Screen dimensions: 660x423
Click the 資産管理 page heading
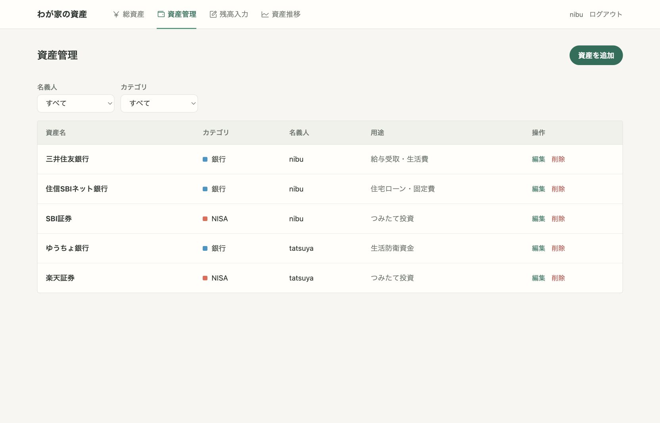coord(58,55)
